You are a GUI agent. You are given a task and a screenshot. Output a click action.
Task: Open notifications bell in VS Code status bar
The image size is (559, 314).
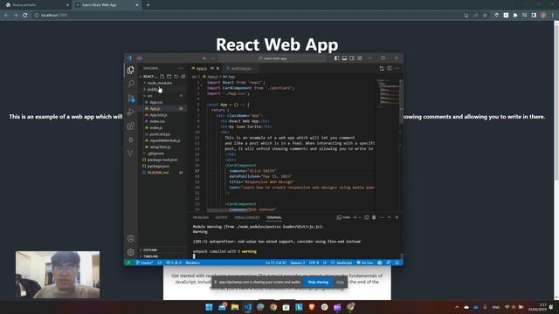pyautogui.click(x=397, y=263)
